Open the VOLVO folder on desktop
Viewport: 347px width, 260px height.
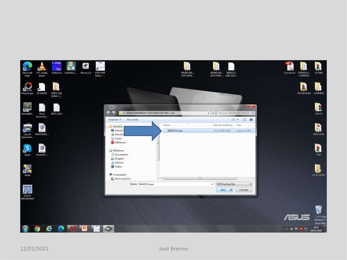(318, 108)
